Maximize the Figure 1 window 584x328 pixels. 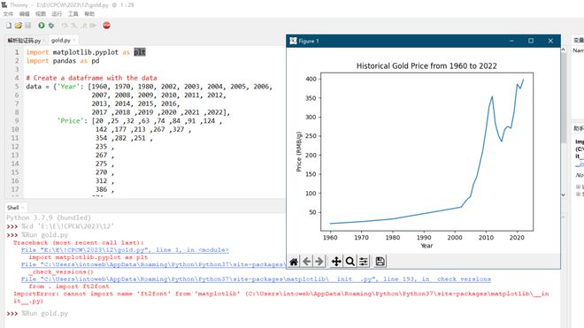pyautogui.click(x=531, y=41)
